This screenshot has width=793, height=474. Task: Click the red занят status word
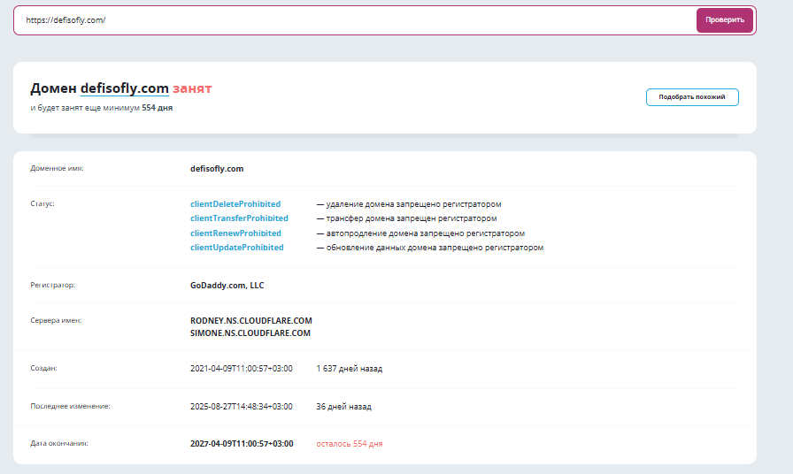(192, 88)
